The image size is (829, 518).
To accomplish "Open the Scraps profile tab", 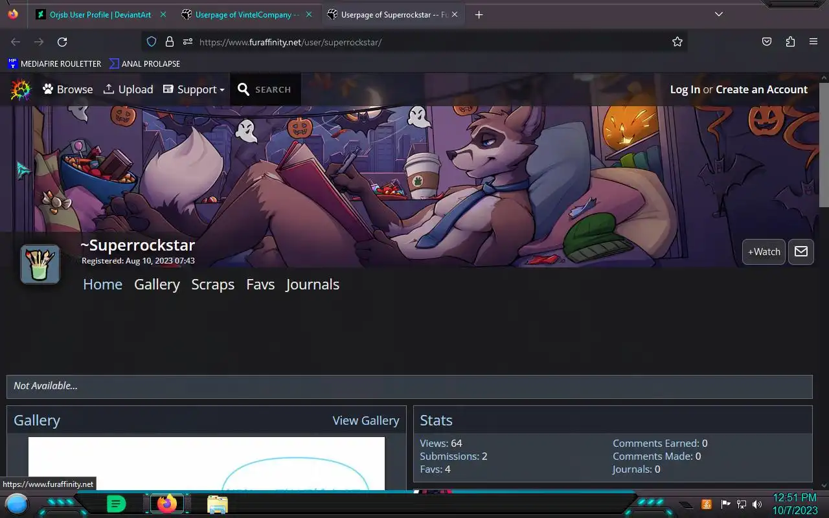I will point(212,284).
